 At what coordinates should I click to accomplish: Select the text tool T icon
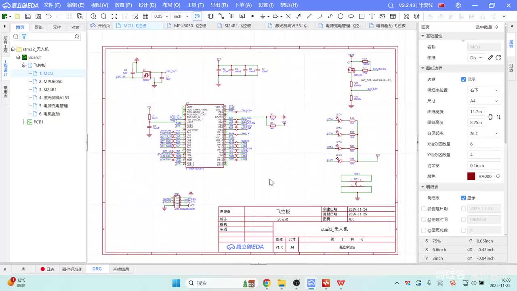pyautogui.click(x=372, y=17)
